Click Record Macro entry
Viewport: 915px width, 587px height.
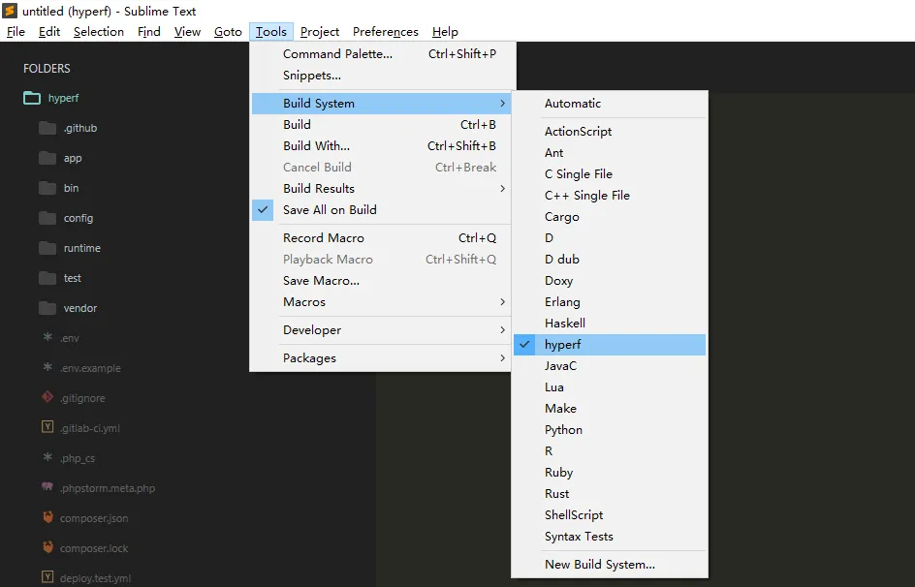pyautogui.click(x=381, y=238)
